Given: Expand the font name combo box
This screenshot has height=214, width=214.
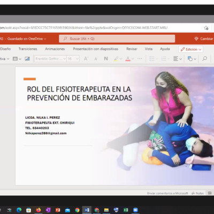Looking at the screenshot, I should pos(50,58).
